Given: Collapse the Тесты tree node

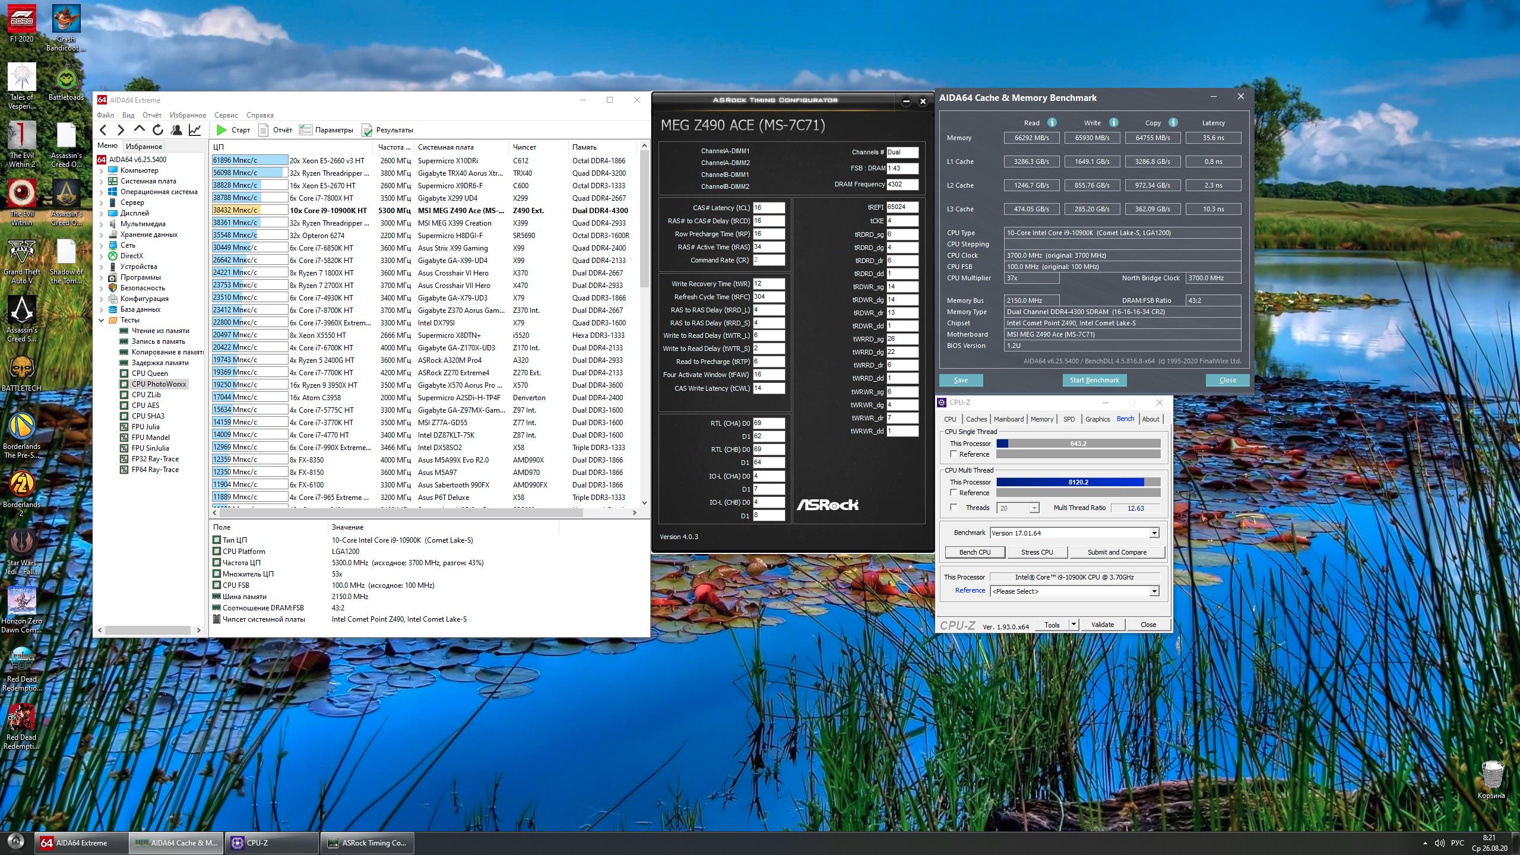Looking at the screenshot, I should pos(101,320).
